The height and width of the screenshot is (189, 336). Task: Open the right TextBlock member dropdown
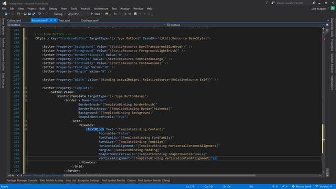pos(246,25)
